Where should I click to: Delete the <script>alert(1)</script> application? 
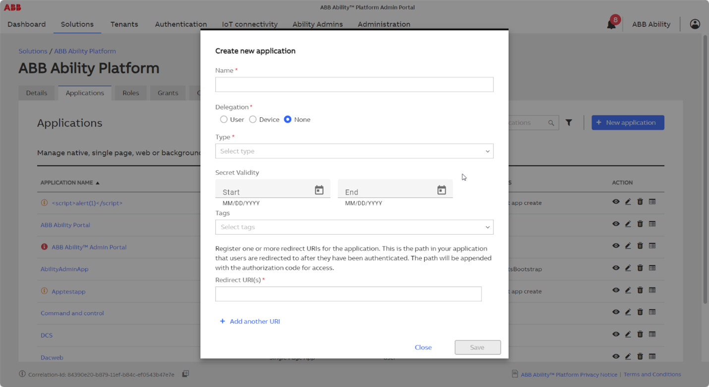(640, 202)
